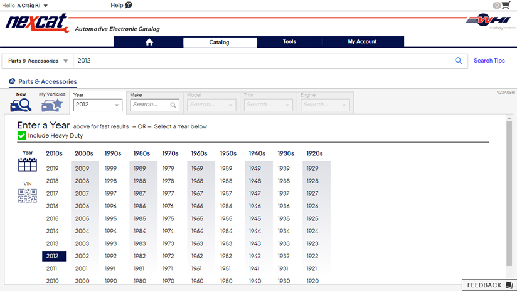Click the 1970s decade header

pyautogui.click(x=170, y=153)
